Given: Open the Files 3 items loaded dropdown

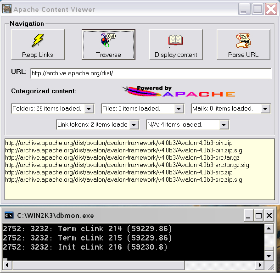Looking at the screenshot, I should click(x=179, y=109).
